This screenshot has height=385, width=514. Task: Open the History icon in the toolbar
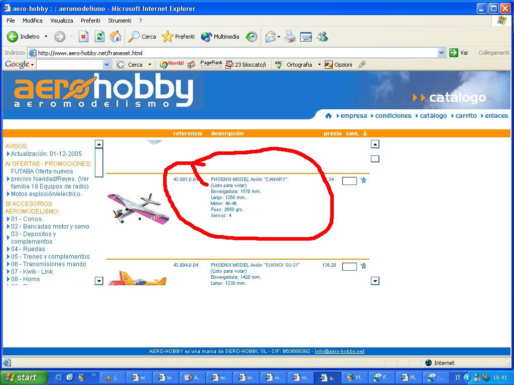[x=251, y=37]
